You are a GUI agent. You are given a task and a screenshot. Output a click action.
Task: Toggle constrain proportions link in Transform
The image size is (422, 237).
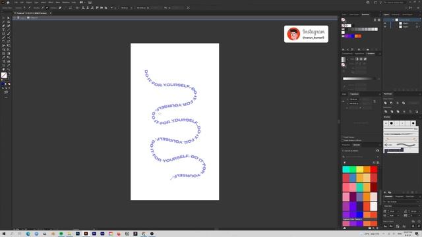tap(375, 101)
